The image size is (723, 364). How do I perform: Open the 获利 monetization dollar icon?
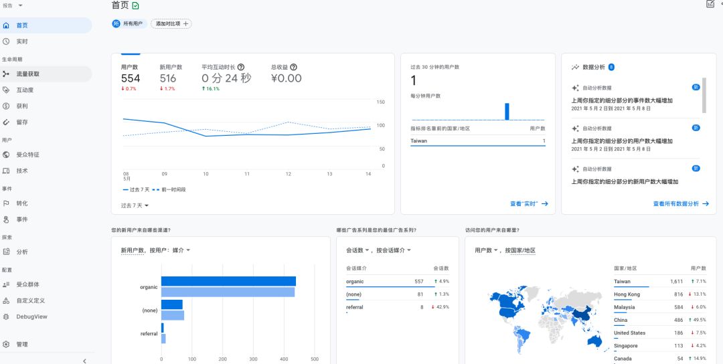pos(6,106)
